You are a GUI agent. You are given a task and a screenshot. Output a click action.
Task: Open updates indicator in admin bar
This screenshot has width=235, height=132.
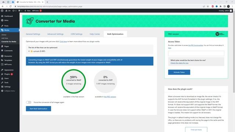pos(14,11)
